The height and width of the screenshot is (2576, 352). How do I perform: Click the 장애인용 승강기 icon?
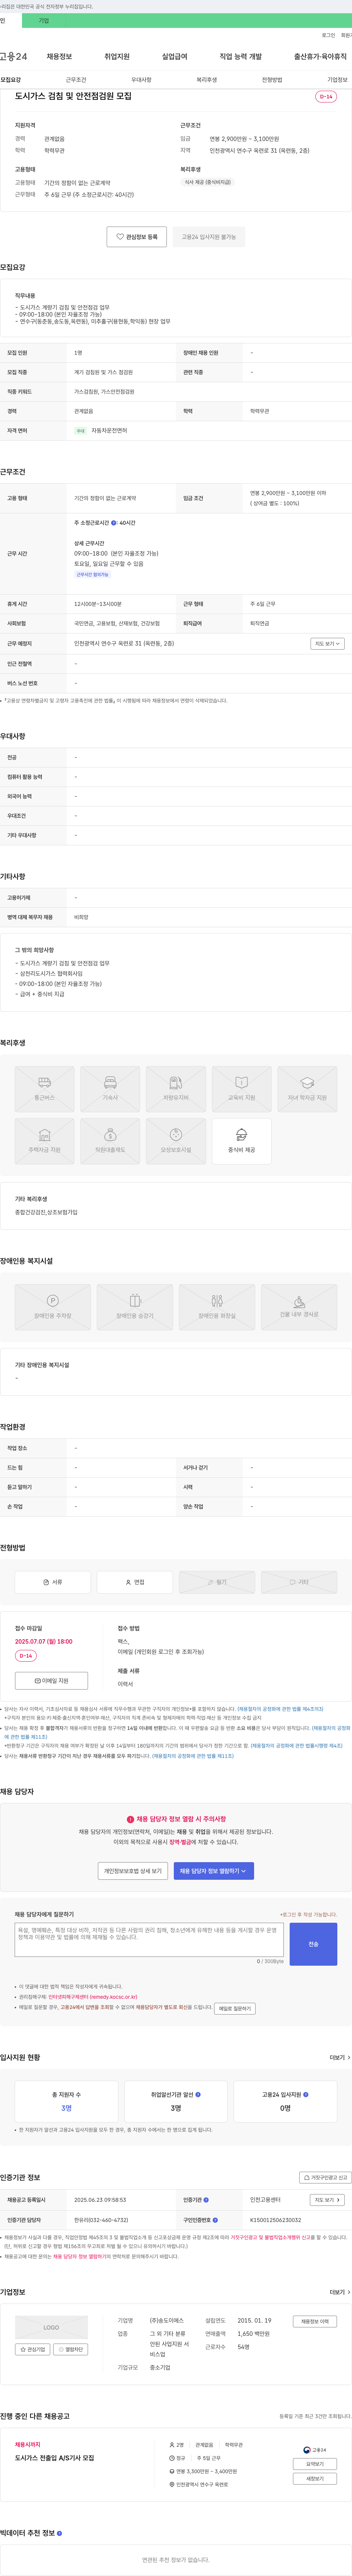click(x=135, y=1307)
